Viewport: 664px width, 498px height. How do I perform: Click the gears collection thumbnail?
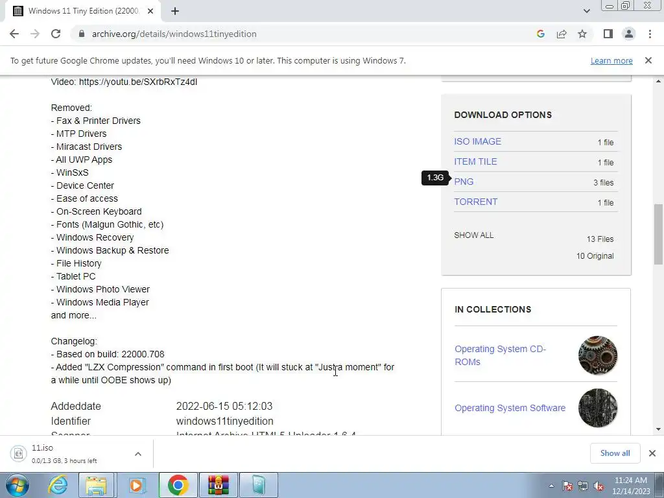point(597,355)
